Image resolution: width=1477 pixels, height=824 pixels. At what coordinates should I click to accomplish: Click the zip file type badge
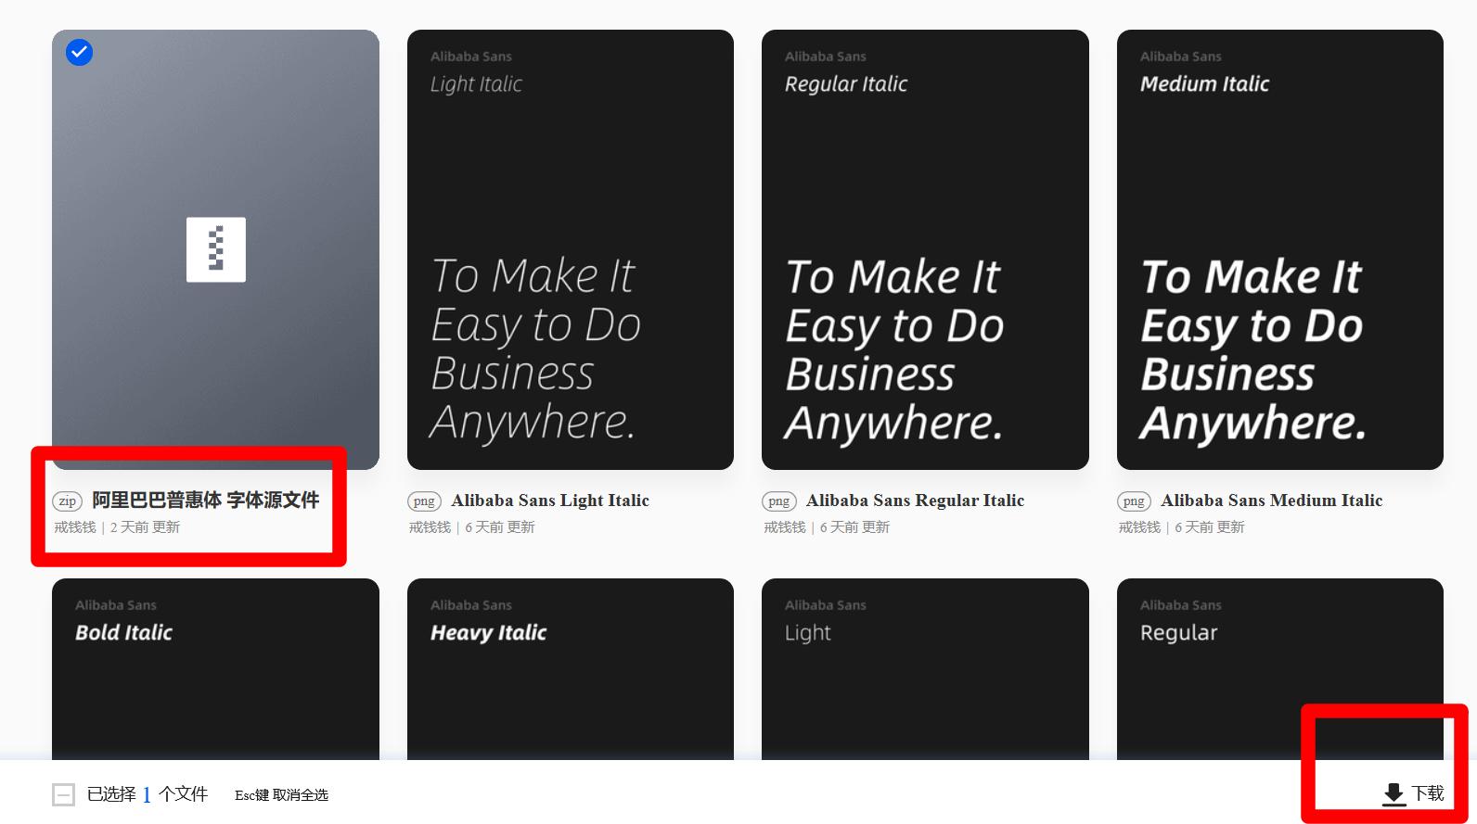(68, 501)
